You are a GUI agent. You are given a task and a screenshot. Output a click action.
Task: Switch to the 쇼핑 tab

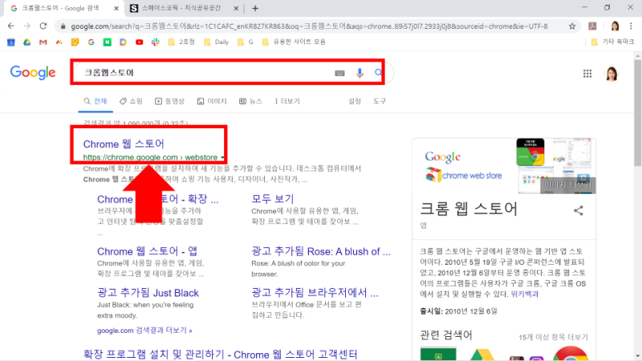131,101
